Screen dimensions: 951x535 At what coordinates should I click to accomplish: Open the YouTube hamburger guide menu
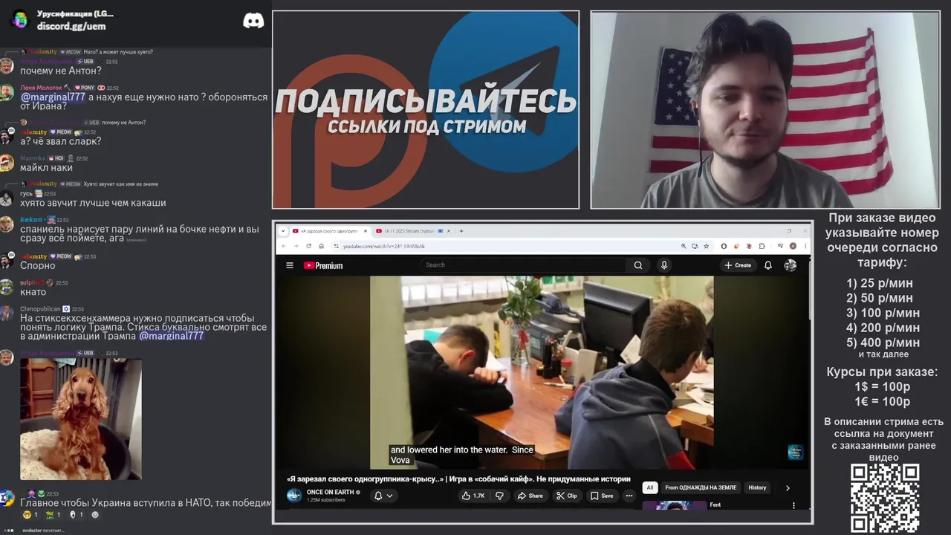click(290, 265)
